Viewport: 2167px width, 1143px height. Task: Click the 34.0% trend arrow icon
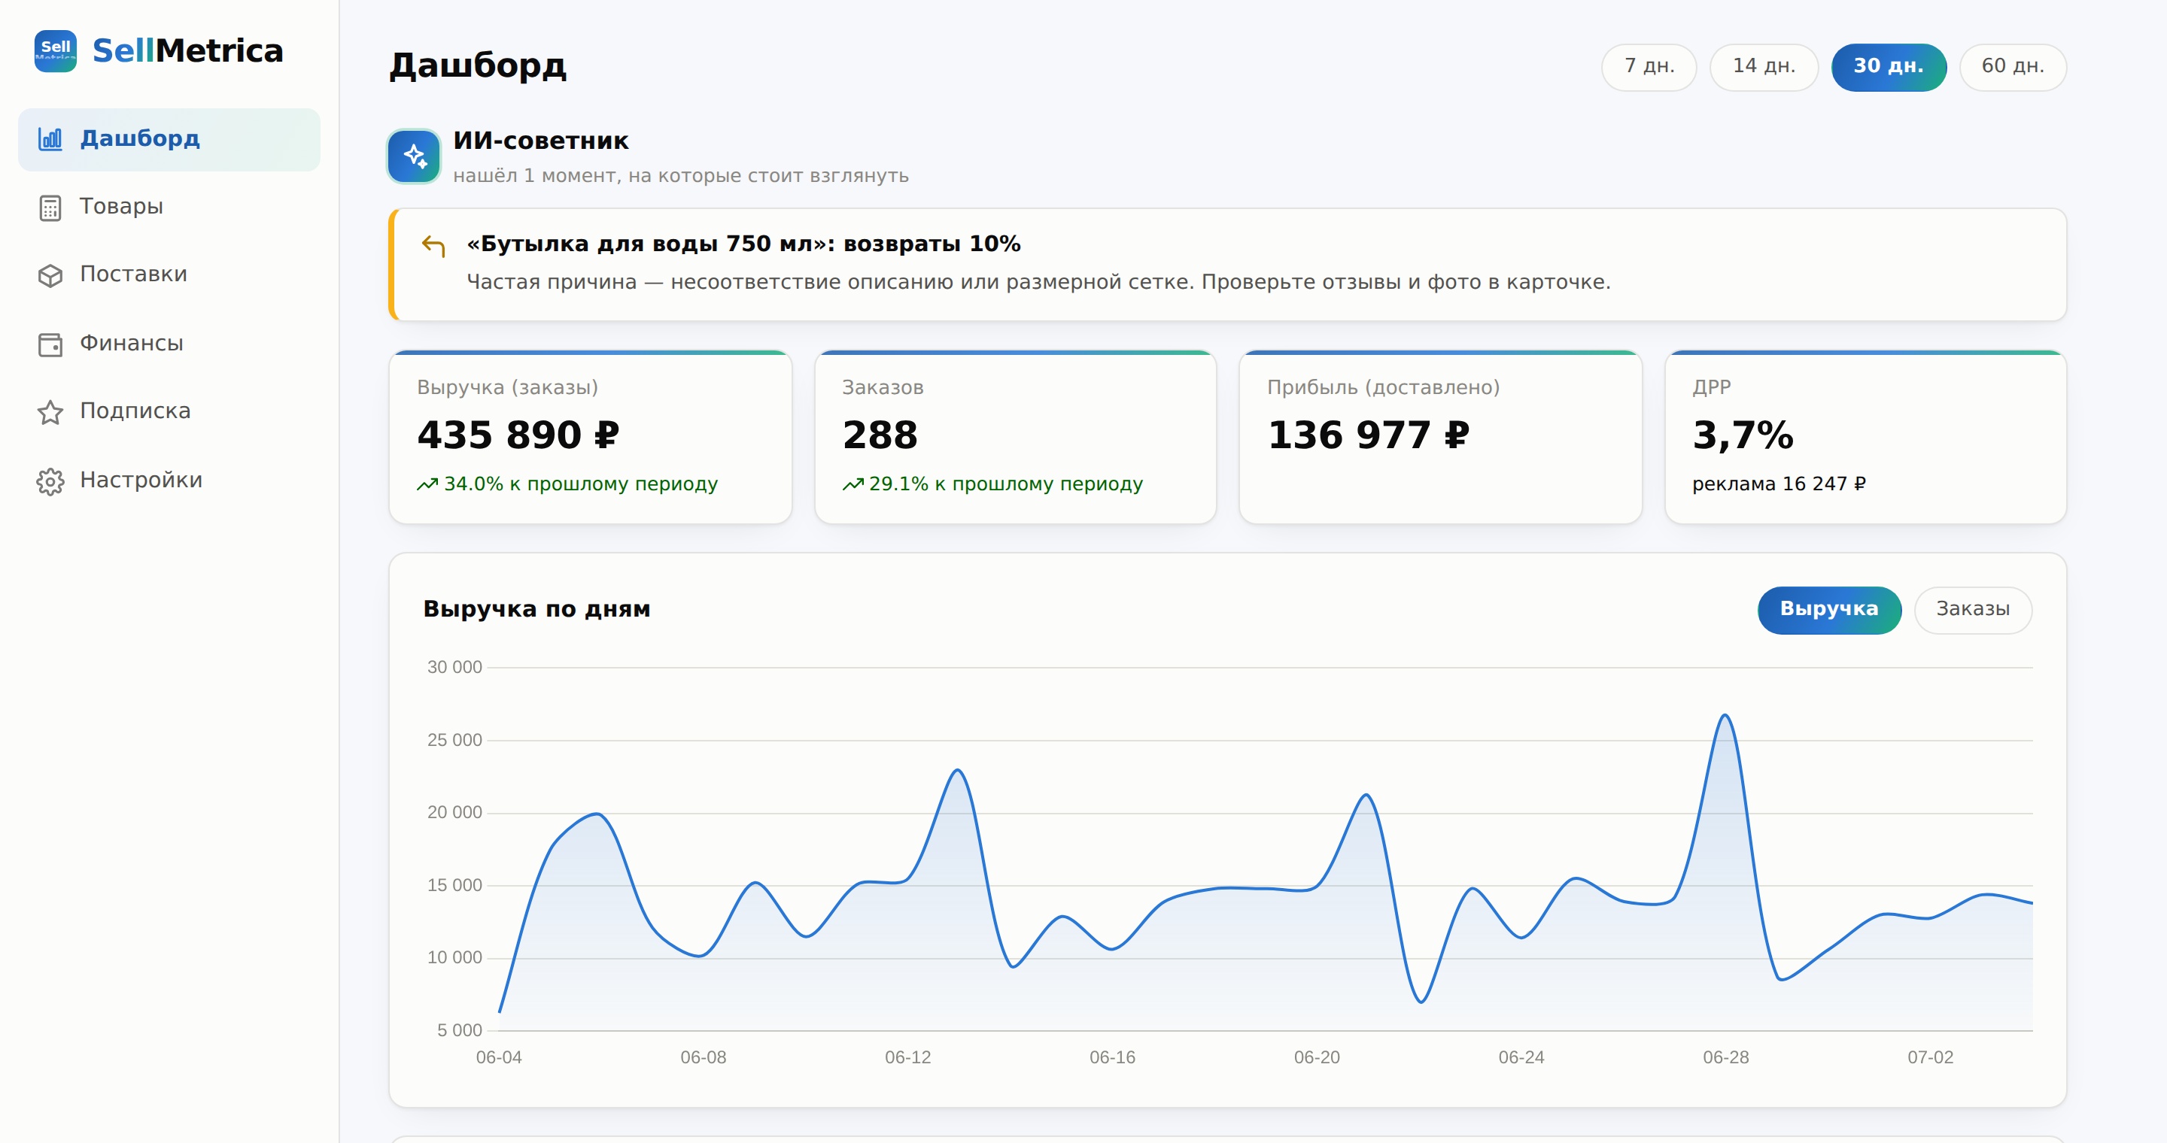(x=427, y=484)
